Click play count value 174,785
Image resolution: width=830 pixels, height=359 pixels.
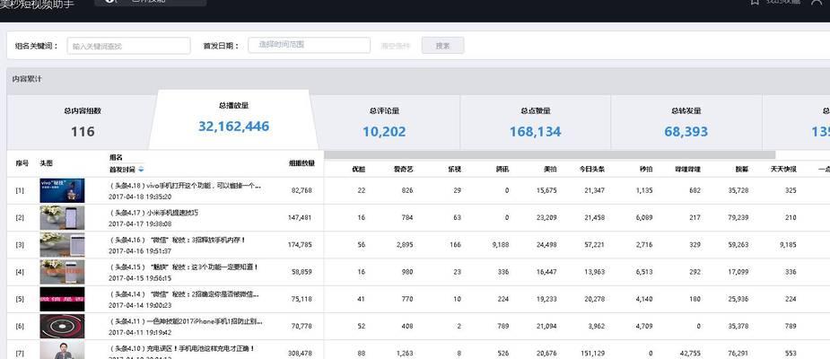(x=300, y=245)
